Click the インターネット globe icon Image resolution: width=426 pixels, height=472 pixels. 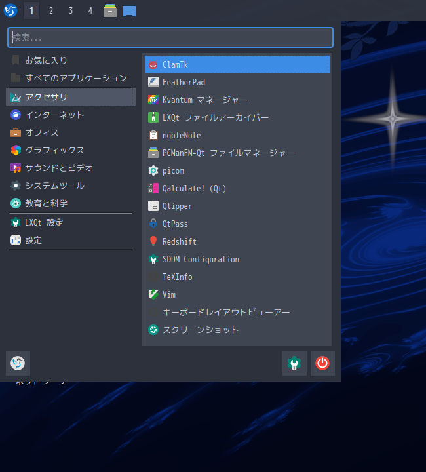click(16, 115)
